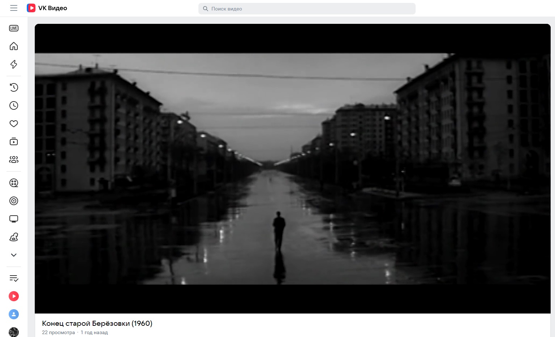Image resolution: width=555 pixels, height=337 pixels.
Task: Open blue person channel avatar
Action: pos(14,314)
